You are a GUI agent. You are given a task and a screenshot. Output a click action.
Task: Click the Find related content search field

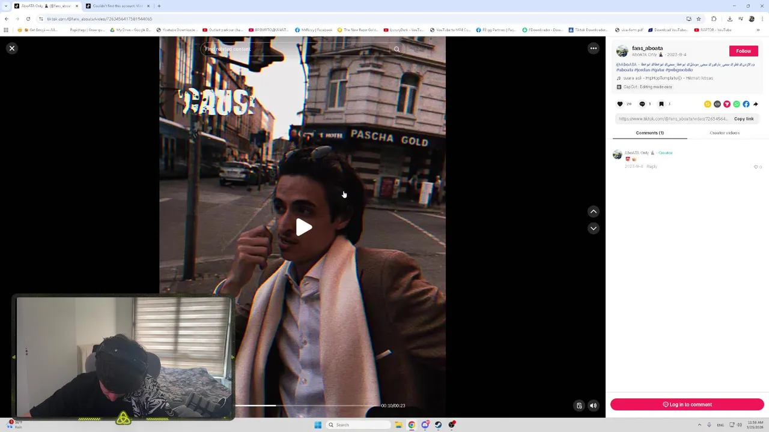point(297,49)
